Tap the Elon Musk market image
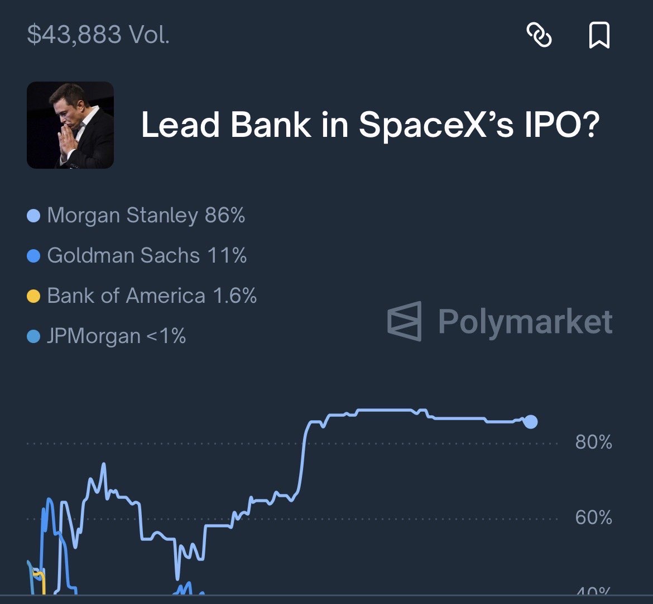The height and width of the screenshot is (604, 653). [70, 124]
